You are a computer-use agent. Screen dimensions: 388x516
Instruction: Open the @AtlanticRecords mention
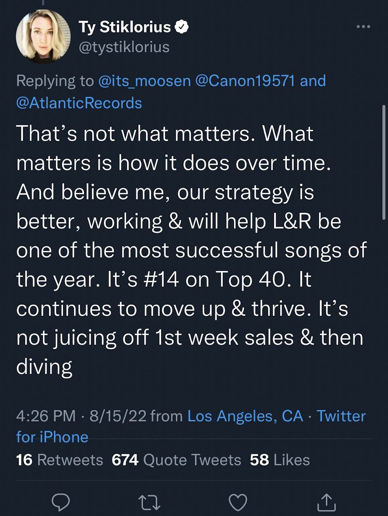tap(79, 103)
